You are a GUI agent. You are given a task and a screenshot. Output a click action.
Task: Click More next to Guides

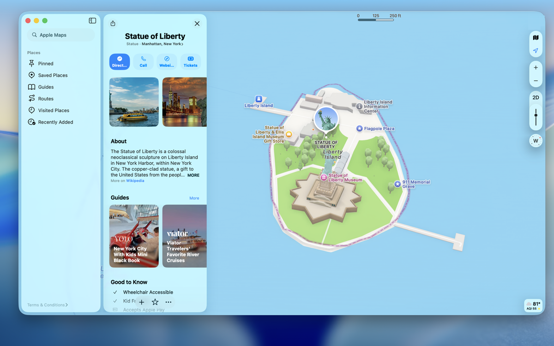click(x=194, y=198)
